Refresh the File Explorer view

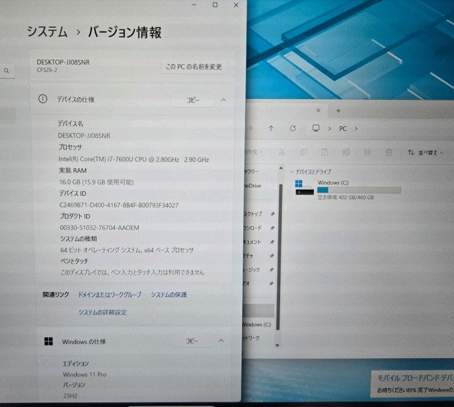click(293, 128)
